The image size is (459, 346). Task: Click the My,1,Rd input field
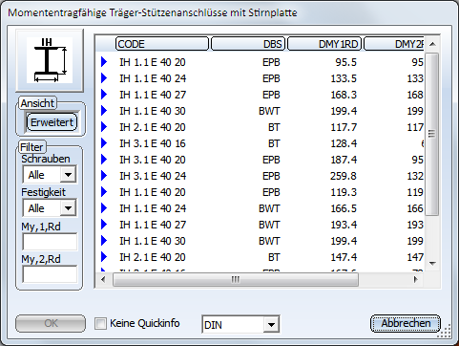(50, 242)
